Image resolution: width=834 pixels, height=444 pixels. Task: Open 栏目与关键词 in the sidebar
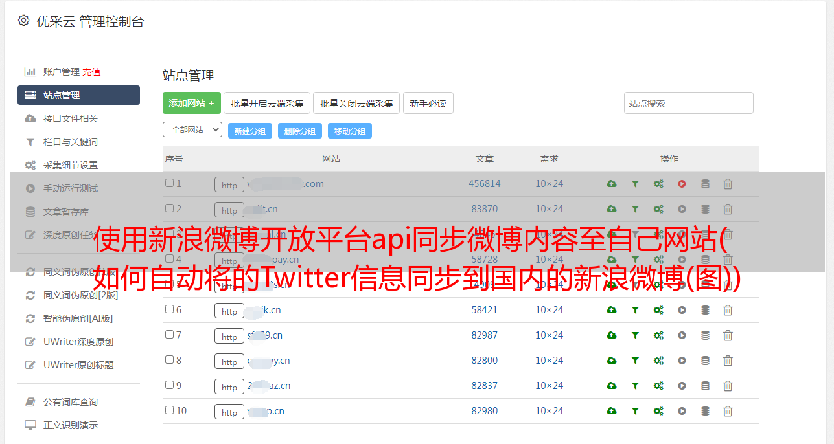tap(71, 142)
